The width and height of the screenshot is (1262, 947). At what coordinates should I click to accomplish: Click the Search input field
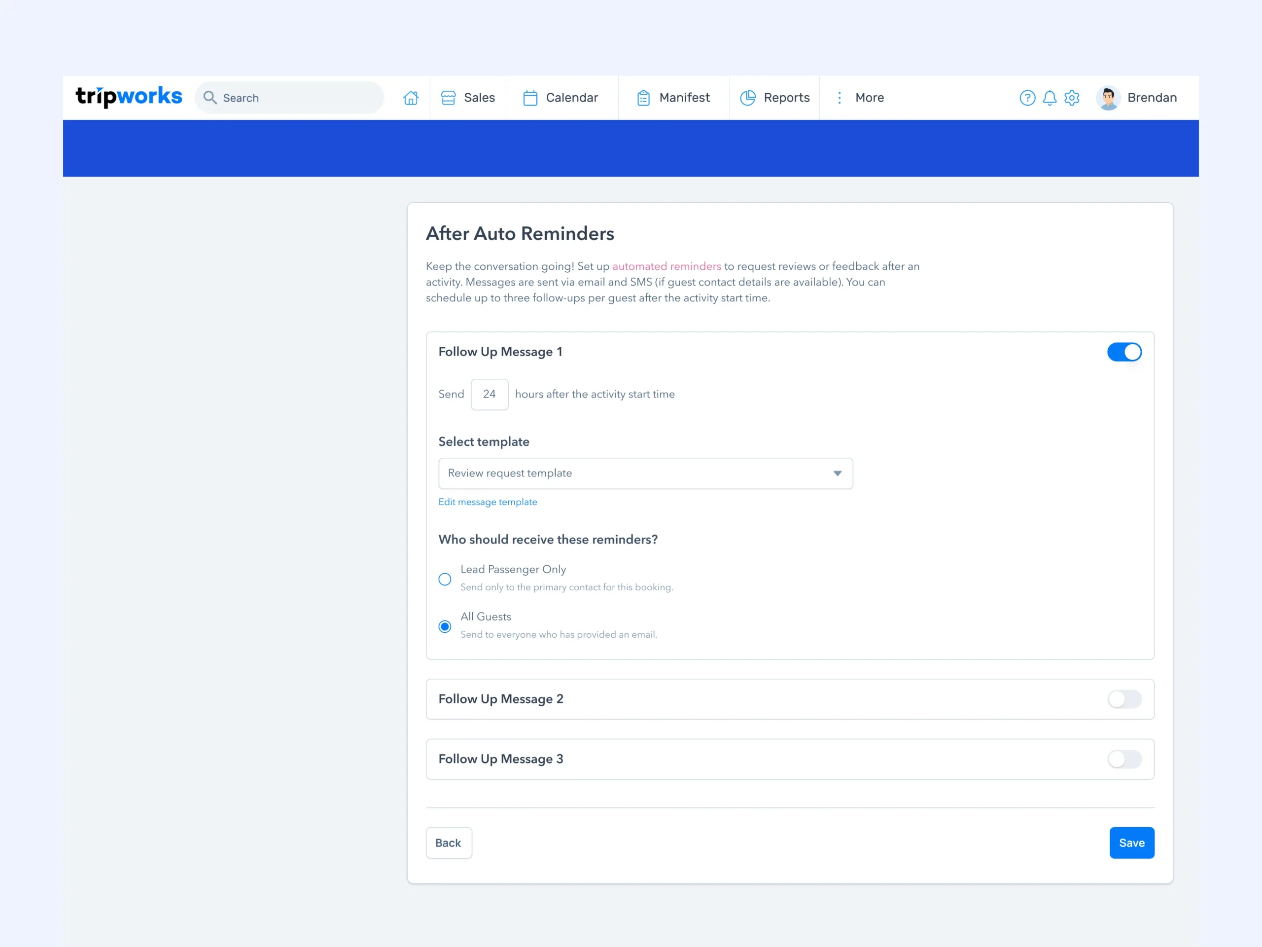tap(289, 98)
